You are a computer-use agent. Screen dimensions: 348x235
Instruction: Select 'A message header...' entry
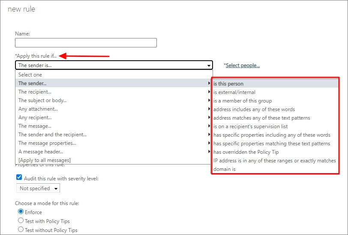pos(113,152)
